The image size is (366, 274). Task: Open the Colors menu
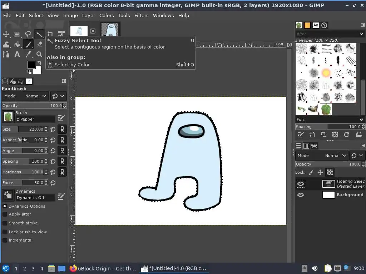[x=107, y=16]
